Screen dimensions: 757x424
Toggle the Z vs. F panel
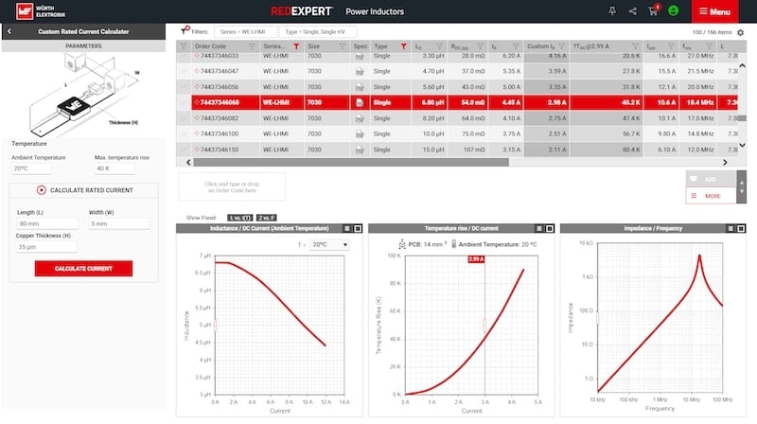point(267,218)
